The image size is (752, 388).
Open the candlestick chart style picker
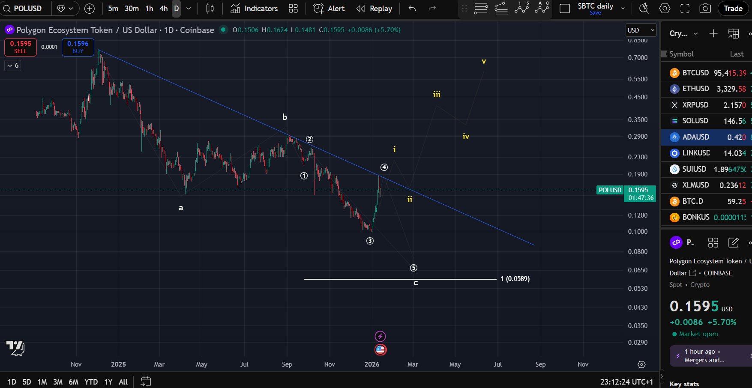210,9
